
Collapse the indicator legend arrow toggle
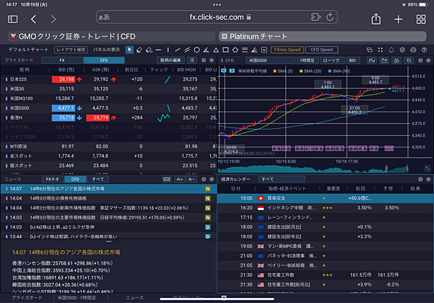coord(232,71)
